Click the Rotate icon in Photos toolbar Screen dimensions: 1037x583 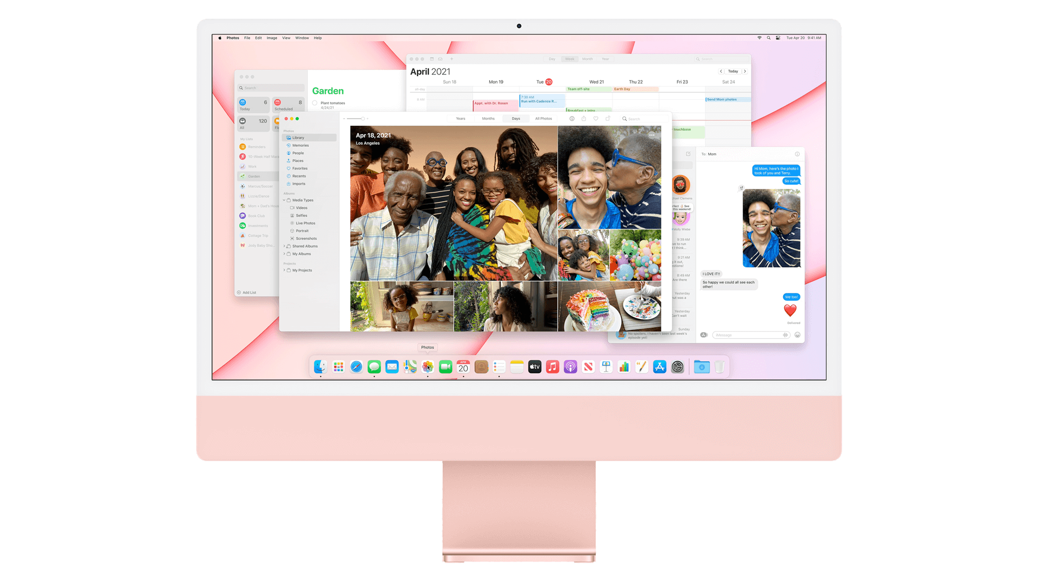(x=608, y=119)
